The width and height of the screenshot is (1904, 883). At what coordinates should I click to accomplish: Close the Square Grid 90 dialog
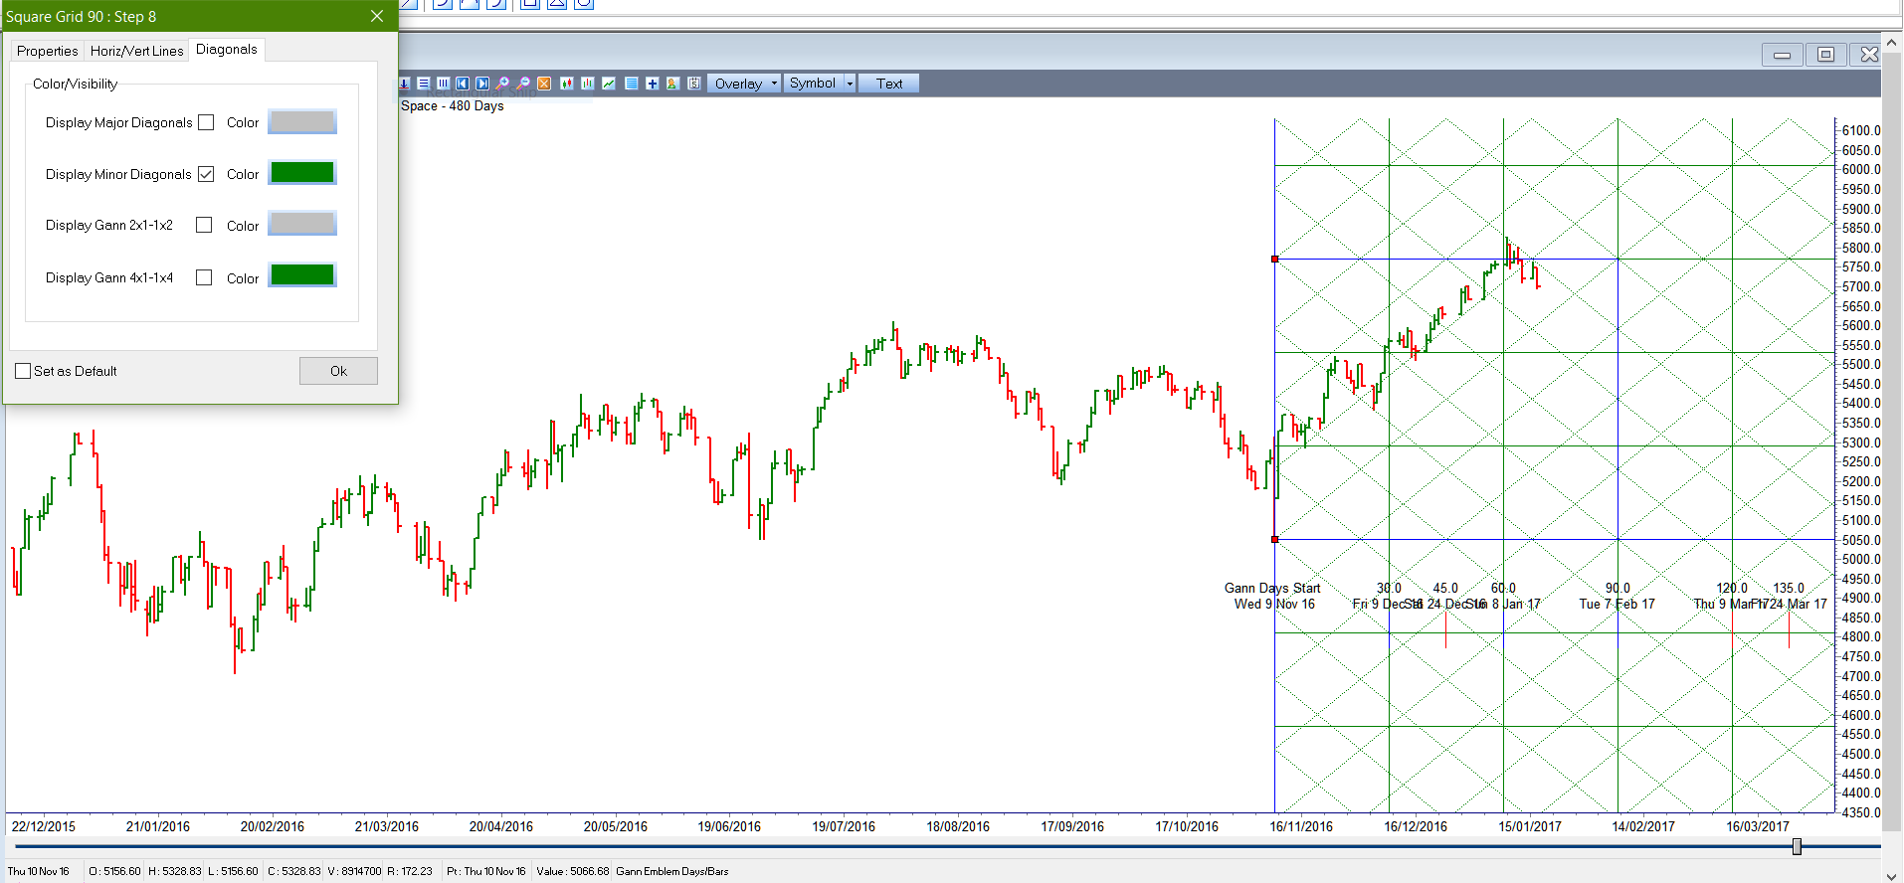click(x=377, y=16)
